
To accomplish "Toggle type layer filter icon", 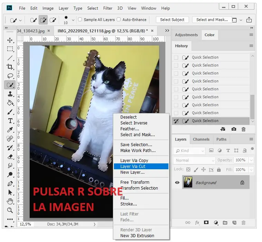I will click(228, 151).
